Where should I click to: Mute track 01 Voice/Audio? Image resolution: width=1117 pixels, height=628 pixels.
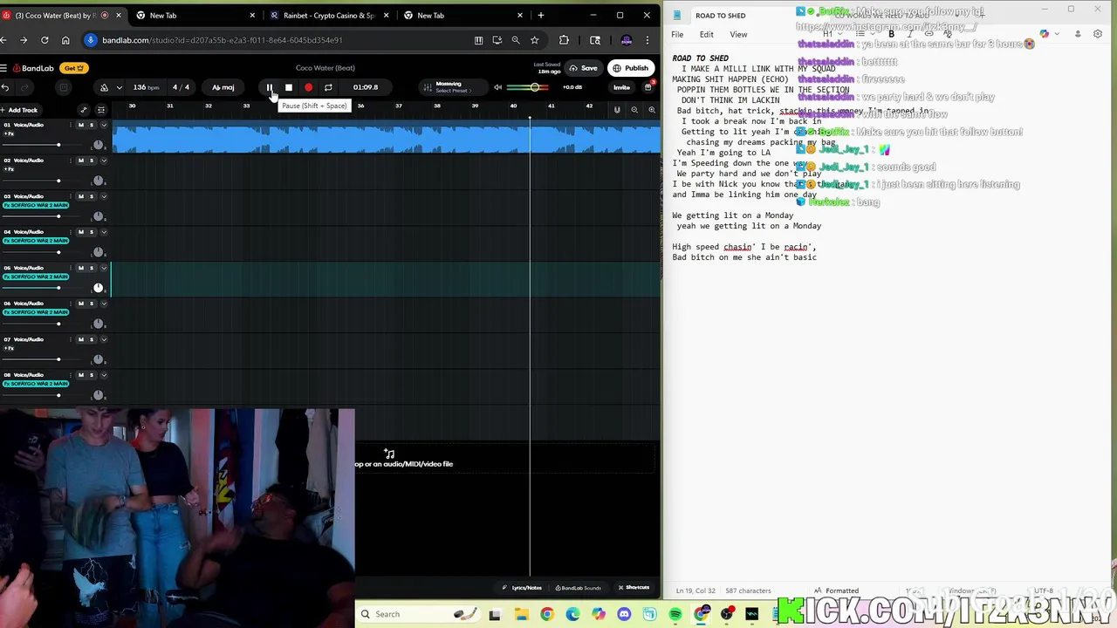coord(81,125)
